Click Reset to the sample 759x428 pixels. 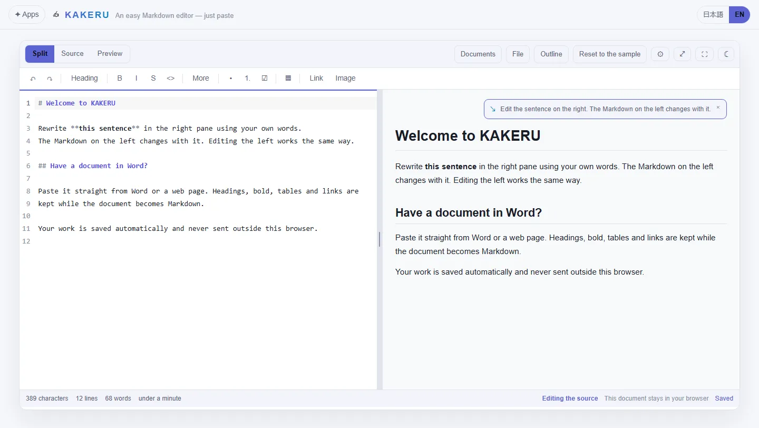point(610,54)
